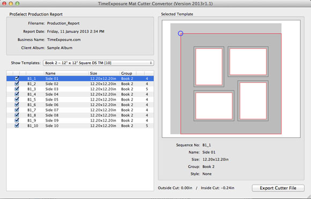Viewport: 311px width, 199px height.
Task: Select the Side 02 row name
Action: [x=52, y=84]
